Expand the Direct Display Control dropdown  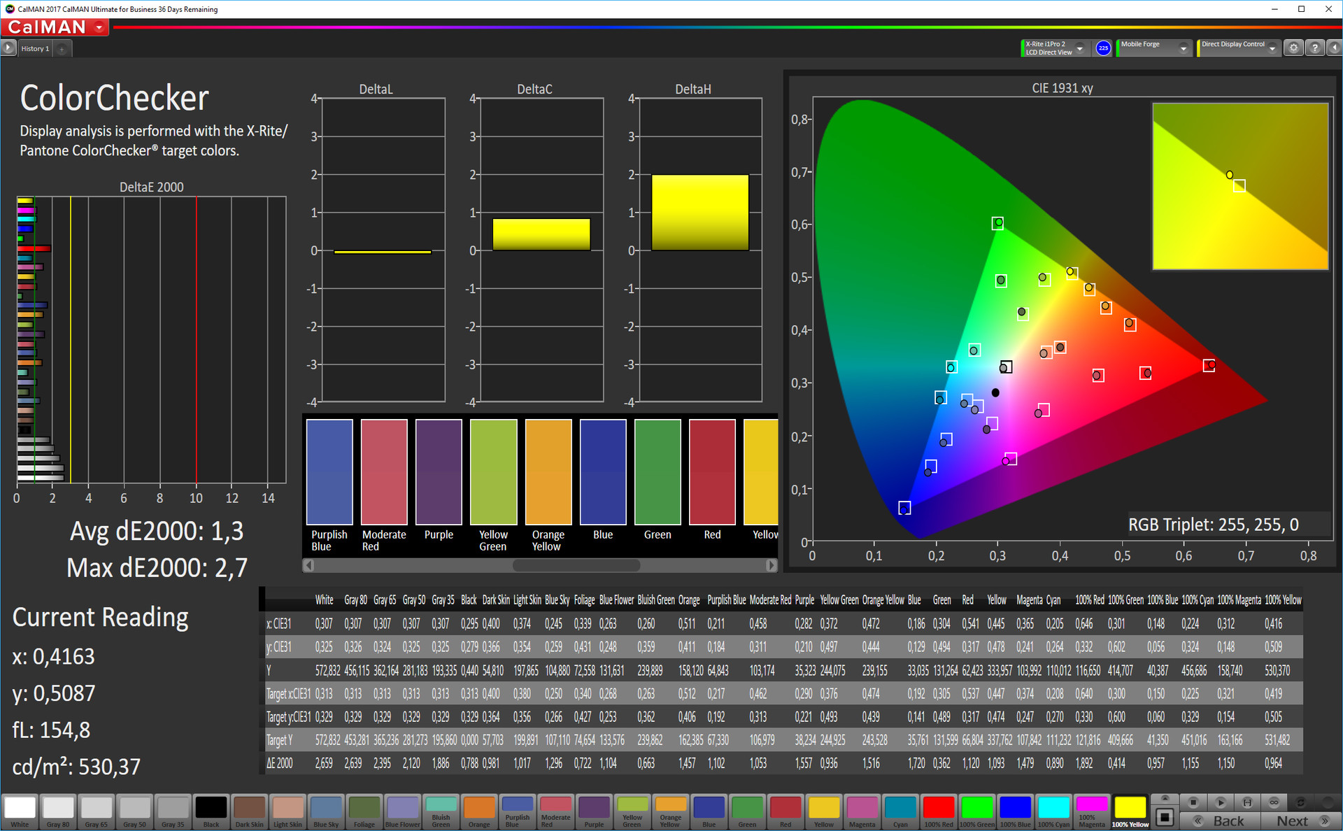[1272, 48]
